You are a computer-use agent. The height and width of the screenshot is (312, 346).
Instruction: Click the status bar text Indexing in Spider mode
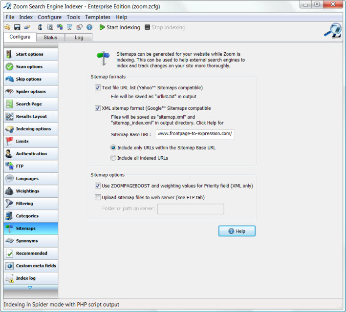[62, 305]
